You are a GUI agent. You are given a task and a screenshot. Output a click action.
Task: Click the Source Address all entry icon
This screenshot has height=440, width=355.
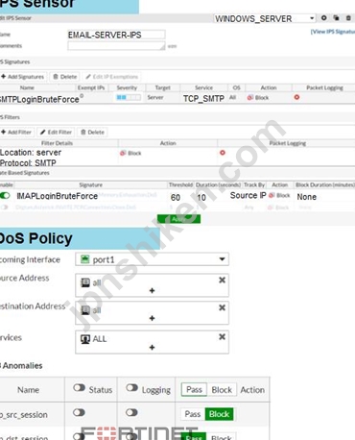pyautogui.click(x=85, y=282)
